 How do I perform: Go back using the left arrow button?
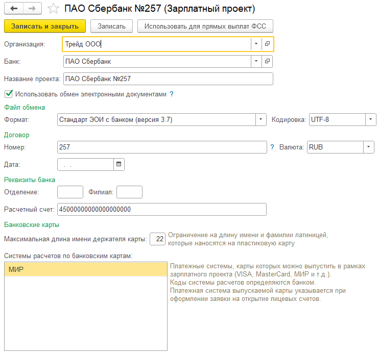[x=14, y=9]
